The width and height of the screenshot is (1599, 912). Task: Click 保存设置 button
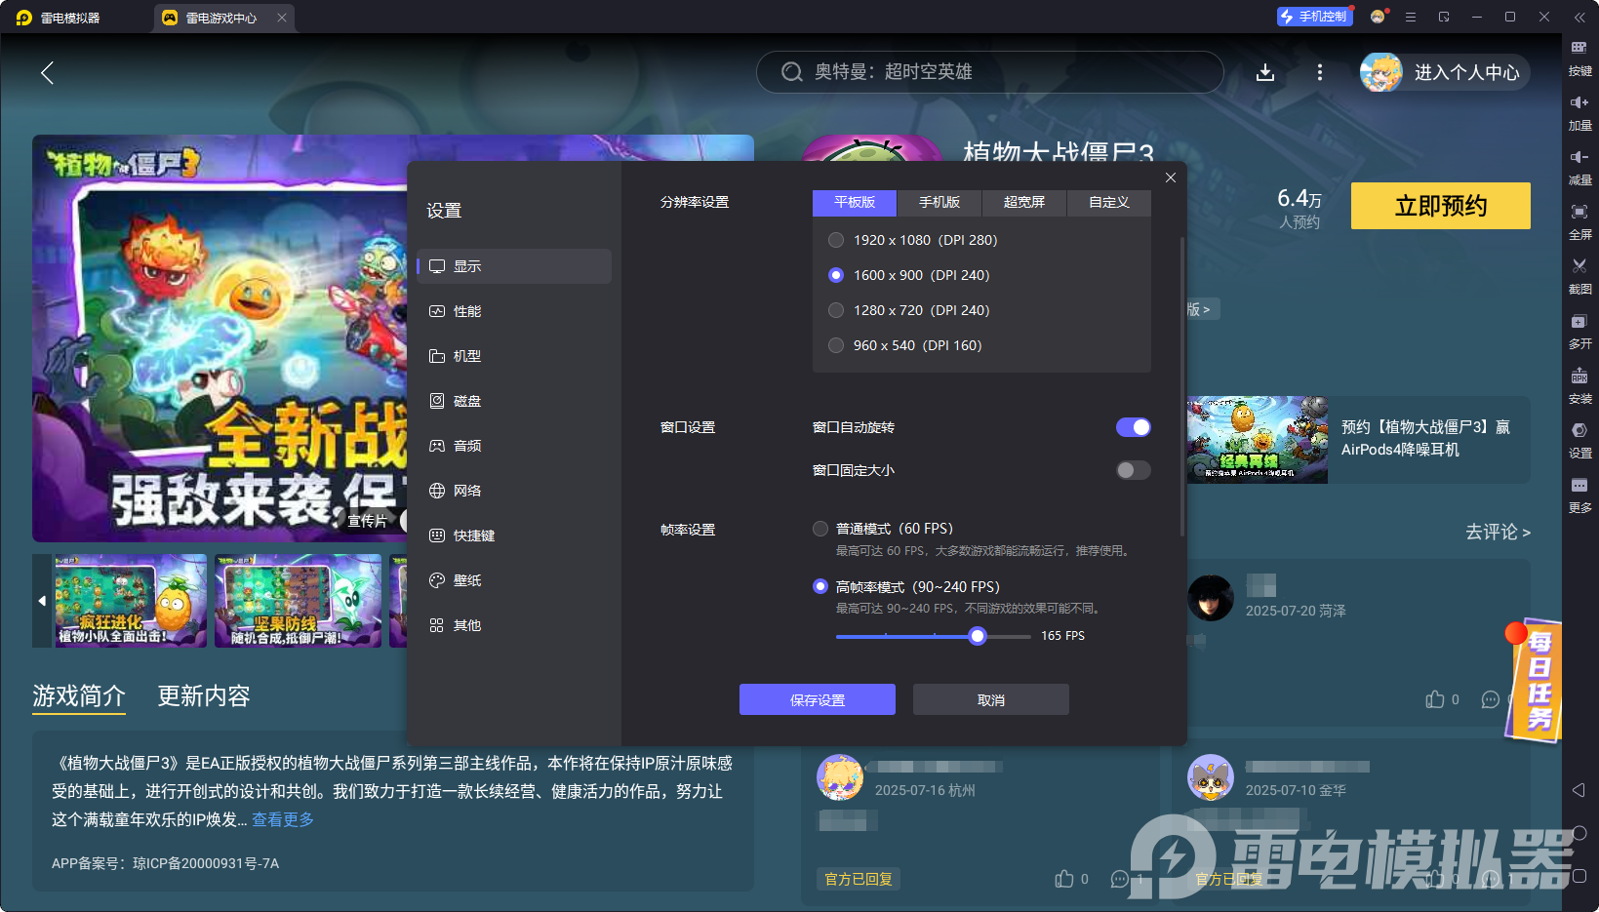(x=818, y=699)
